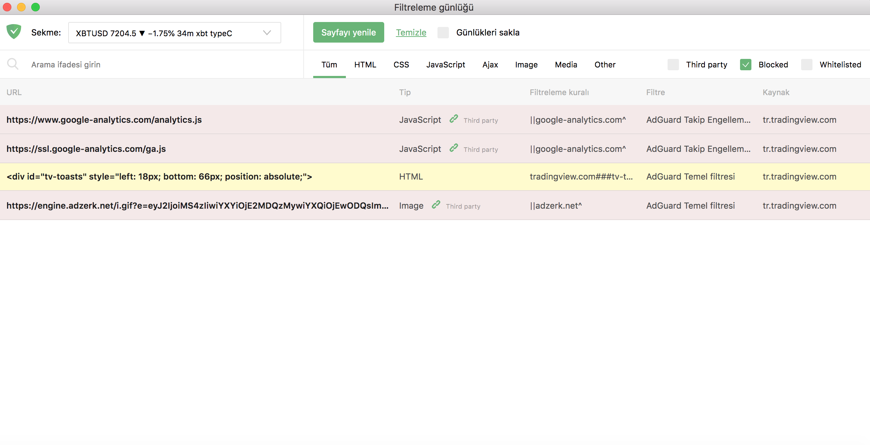The height and width of the screenshot is (445, 870).
Task: Switch to the CSS tab
Action: [401, 65]
